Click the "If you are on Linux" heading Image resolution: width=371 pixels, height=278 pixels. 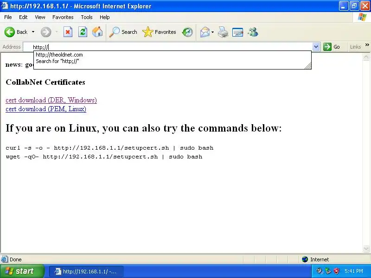coord(144,128)
